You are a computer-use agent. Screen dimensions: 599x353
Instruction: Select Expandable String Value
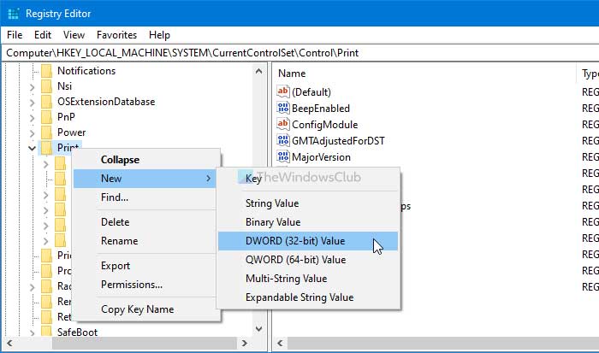pyautogui.click(x=308, y=297)
